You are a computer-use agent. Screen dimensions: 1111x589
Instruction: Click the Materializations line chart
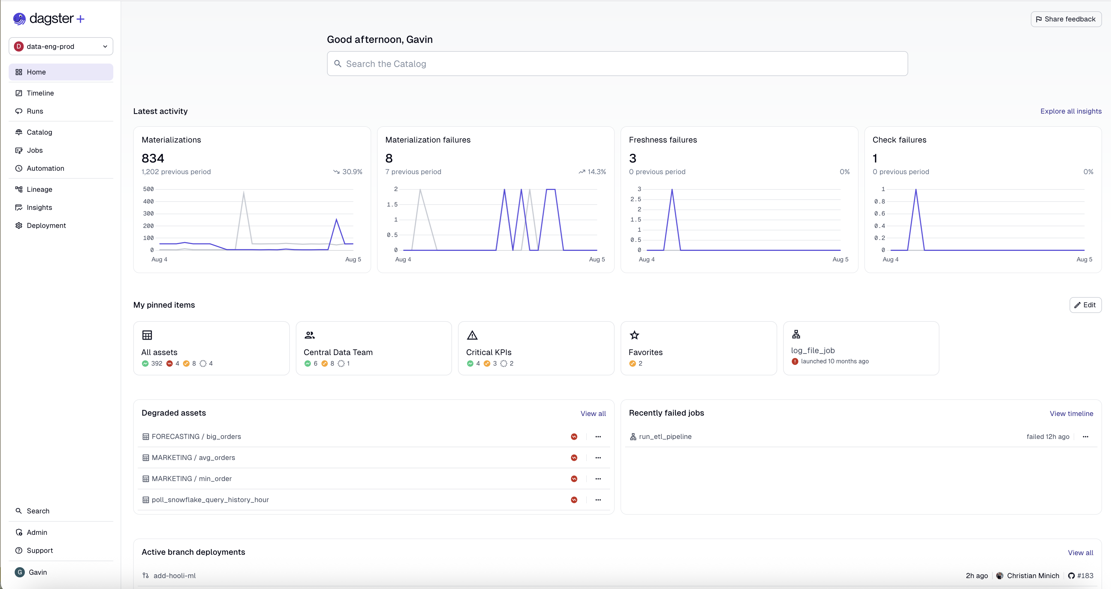[254, 220]
